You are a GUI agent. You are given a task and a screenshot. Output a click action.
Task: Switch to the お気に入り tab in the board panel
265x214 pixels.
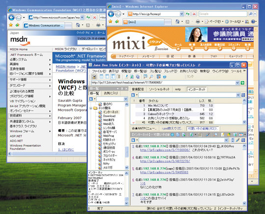[110, 93]
